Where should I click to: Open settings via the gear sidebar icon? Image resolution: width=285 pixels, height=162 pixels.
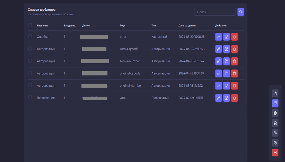point(275,143)
